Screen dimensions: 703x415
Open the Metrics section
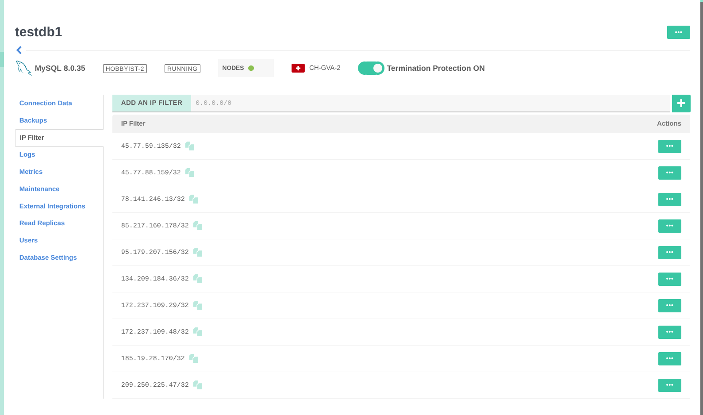coord(31,172)
